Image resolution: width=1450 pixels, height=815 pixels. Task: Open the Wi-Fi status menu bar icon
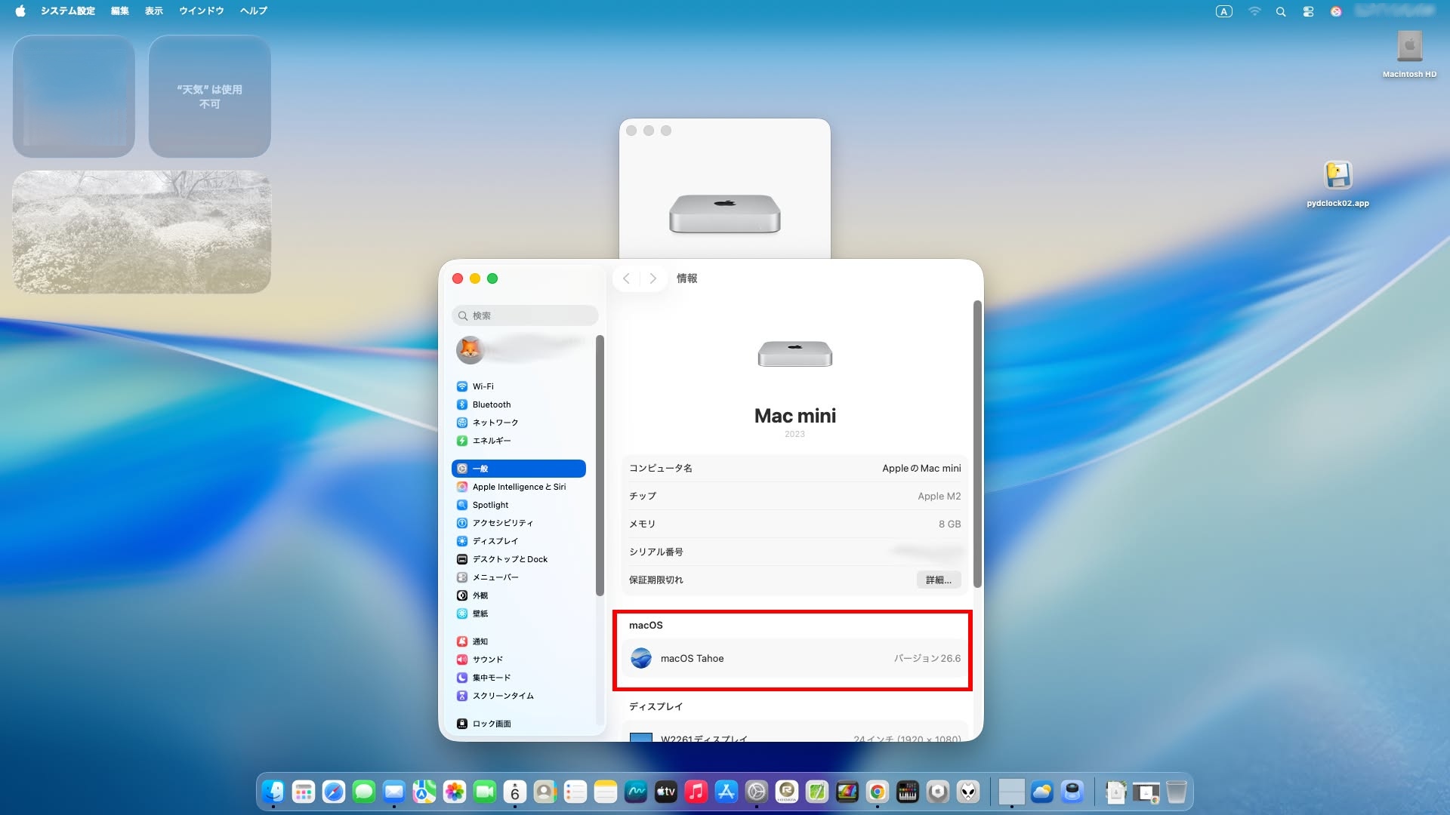[x=1254, y=11]
